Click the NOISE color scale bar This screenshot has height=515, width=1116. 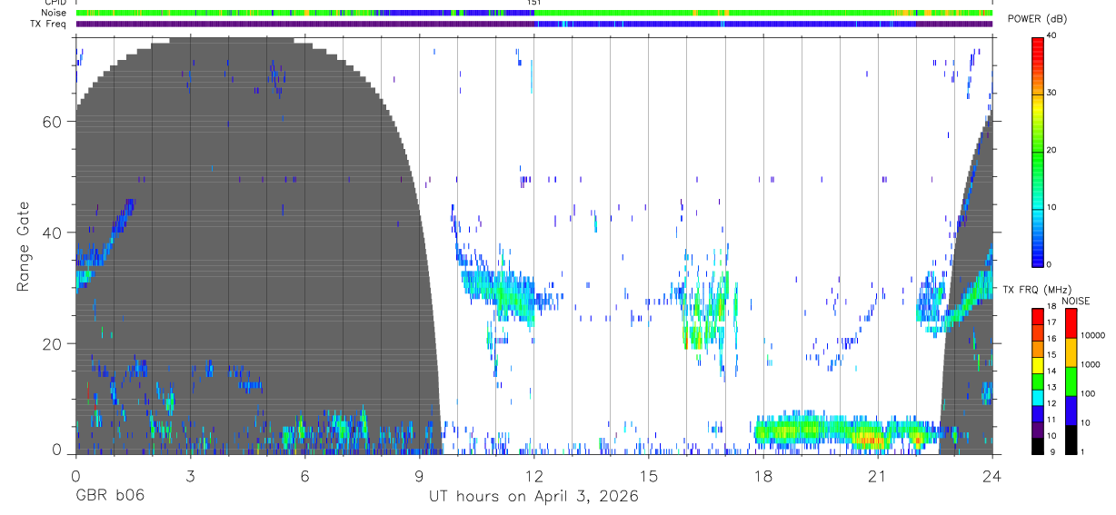coord(1071,381)
